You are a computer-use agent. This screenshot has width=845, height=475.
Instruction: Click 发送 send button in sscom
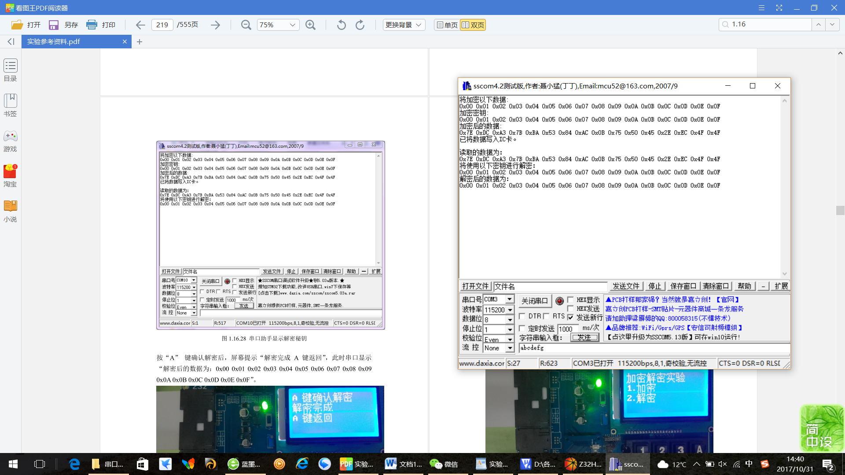[x=584, y=337]
